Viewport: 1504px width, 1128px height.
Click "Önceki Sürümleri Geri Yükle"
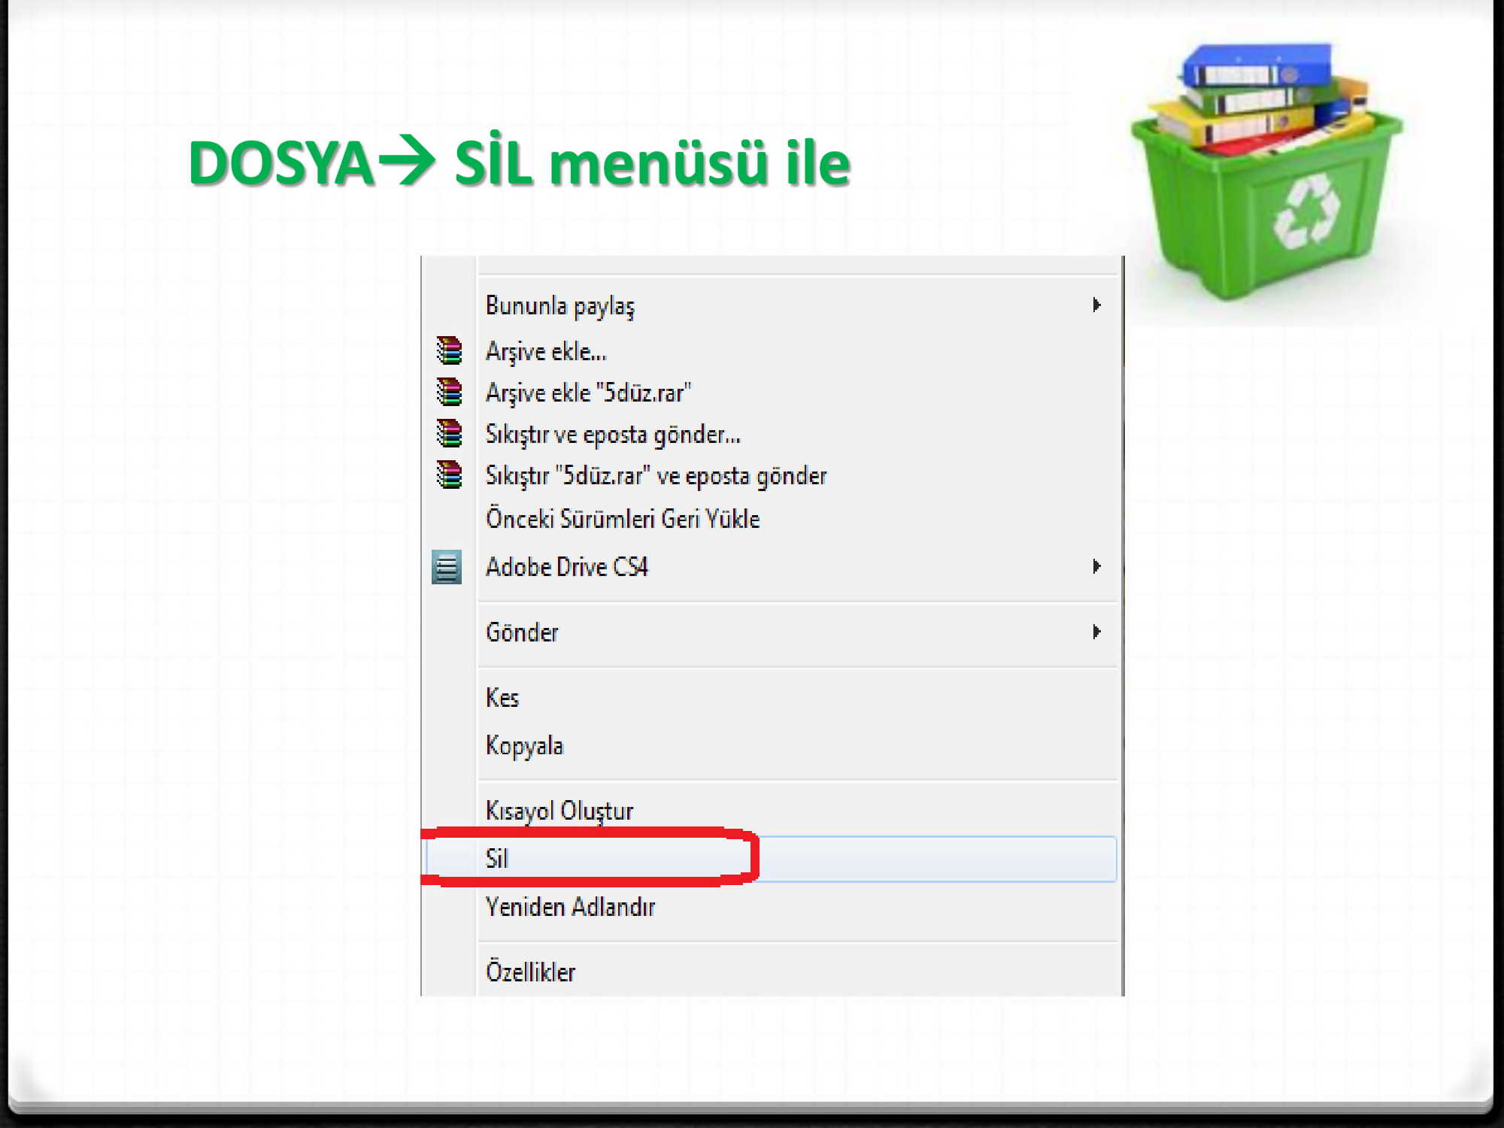click(x=623, y=519)
